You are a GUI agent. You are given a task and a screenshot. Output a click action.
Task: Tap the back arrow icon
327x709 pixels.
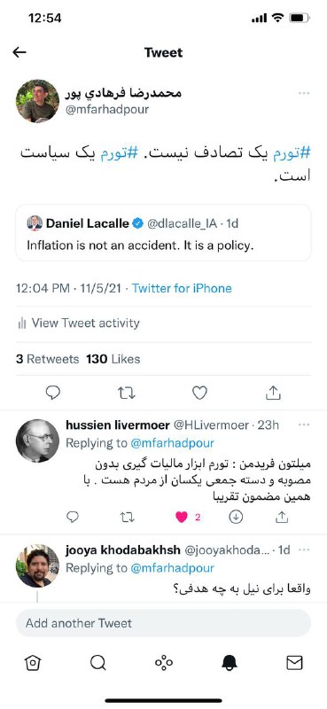pos(19,52)
